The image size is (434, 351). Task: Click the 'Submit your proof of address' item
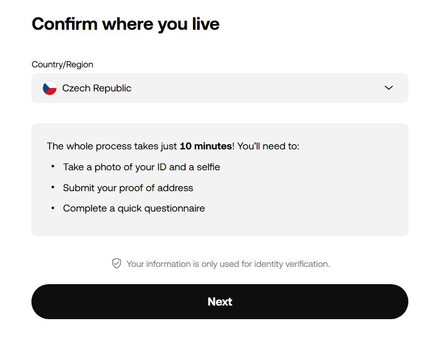coord(128,188)
